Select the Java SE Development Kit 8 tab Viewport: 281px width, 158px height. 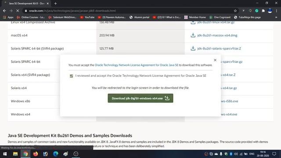tap(26, 4)
